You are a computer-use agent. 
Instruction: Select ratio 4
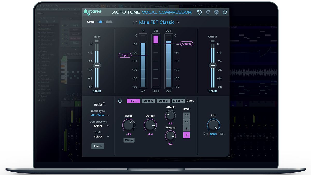point(187,135)
